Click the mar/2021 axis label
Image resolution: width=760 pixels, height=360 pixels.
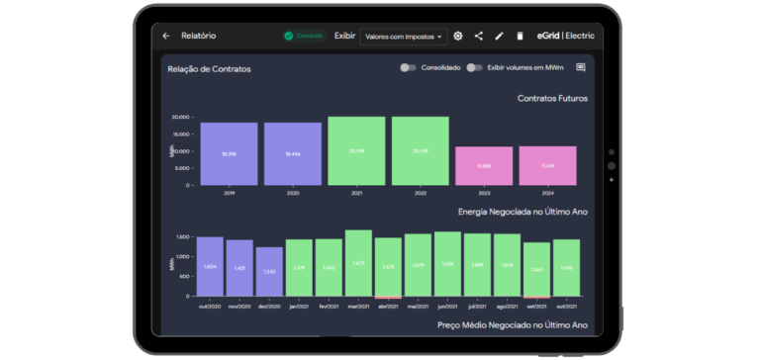(358, 307)
